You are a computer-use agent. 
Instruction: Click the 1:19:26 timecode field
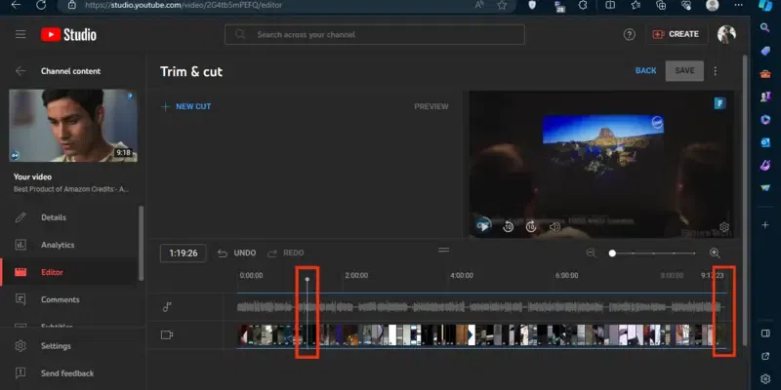[x=184, y=253]
